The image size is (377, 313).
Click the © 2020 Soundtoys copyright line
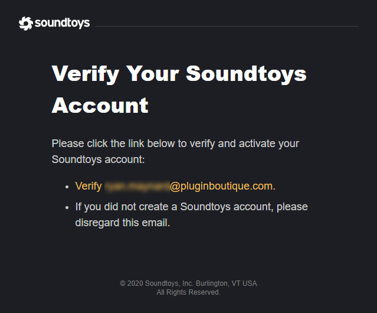188,283
